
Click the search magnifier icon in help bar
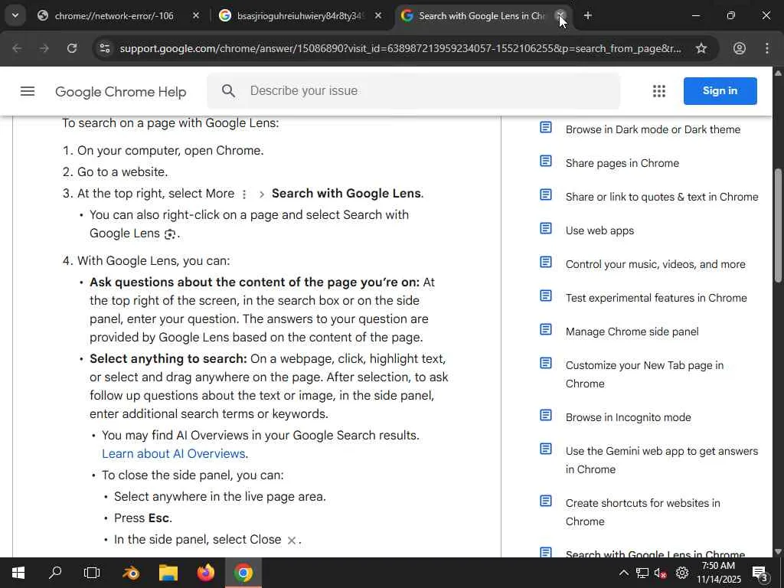pyautogui.click(x=228, y=90)
